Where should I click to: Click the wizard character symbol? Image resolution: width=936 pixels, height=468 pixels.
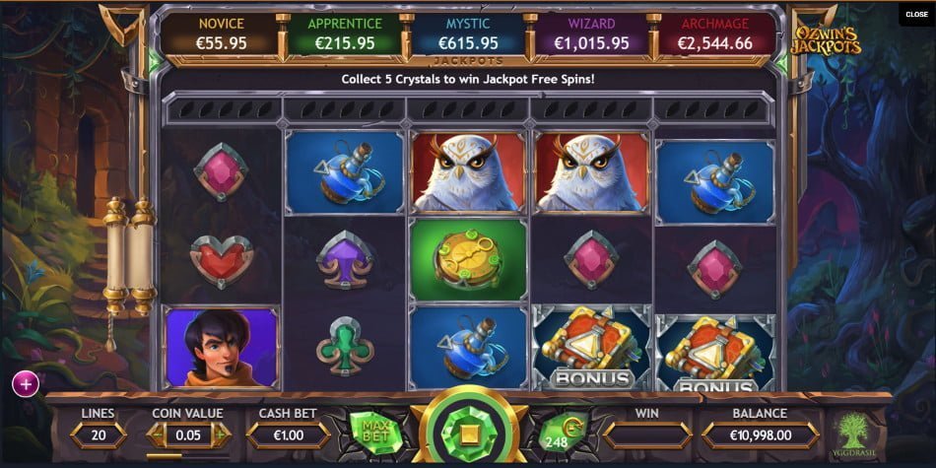pyautogui.click(x=221, y=347)
